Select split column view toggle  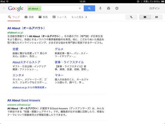157,17
